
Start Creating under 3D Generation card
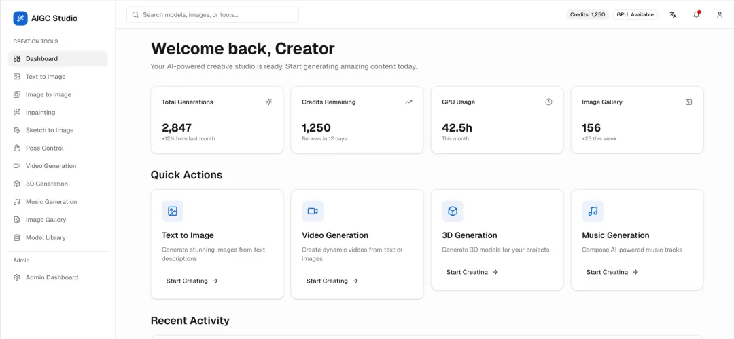(x=472, y=273)
